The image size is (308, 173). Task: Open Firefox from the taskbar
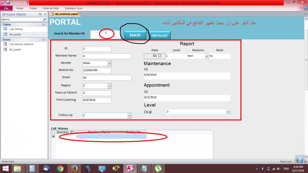tap(74, 168)
